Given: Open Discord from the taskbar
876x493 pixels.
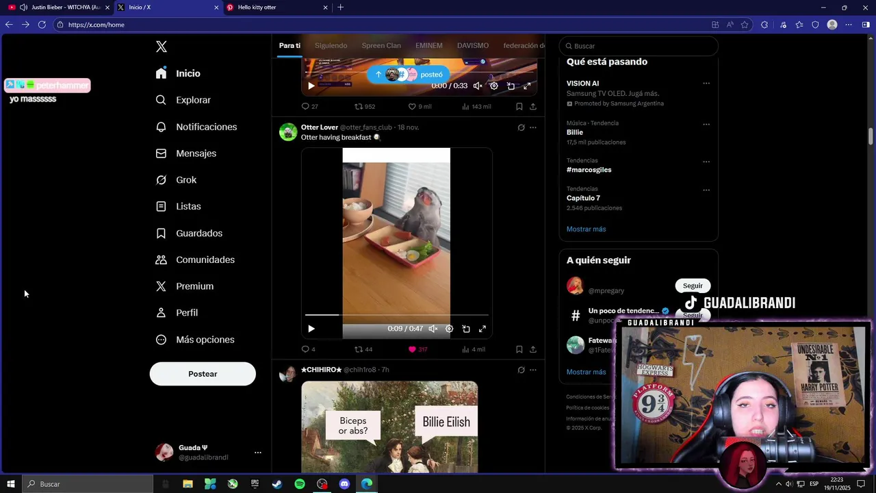Looking at the screenshot, I should coord(344,484).
